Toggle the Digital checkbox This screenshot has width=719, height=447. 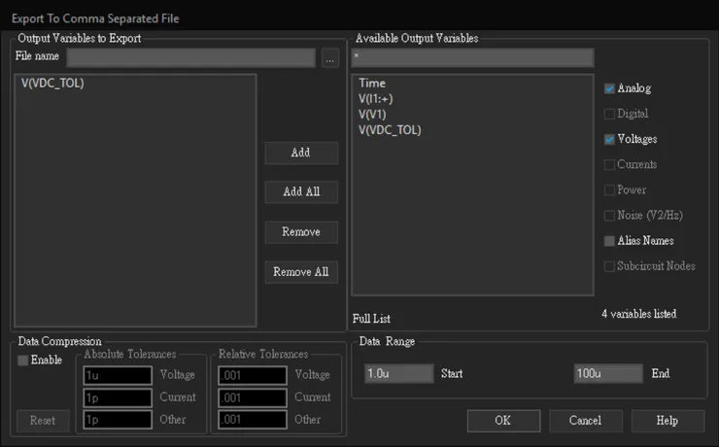coord(609,114)
